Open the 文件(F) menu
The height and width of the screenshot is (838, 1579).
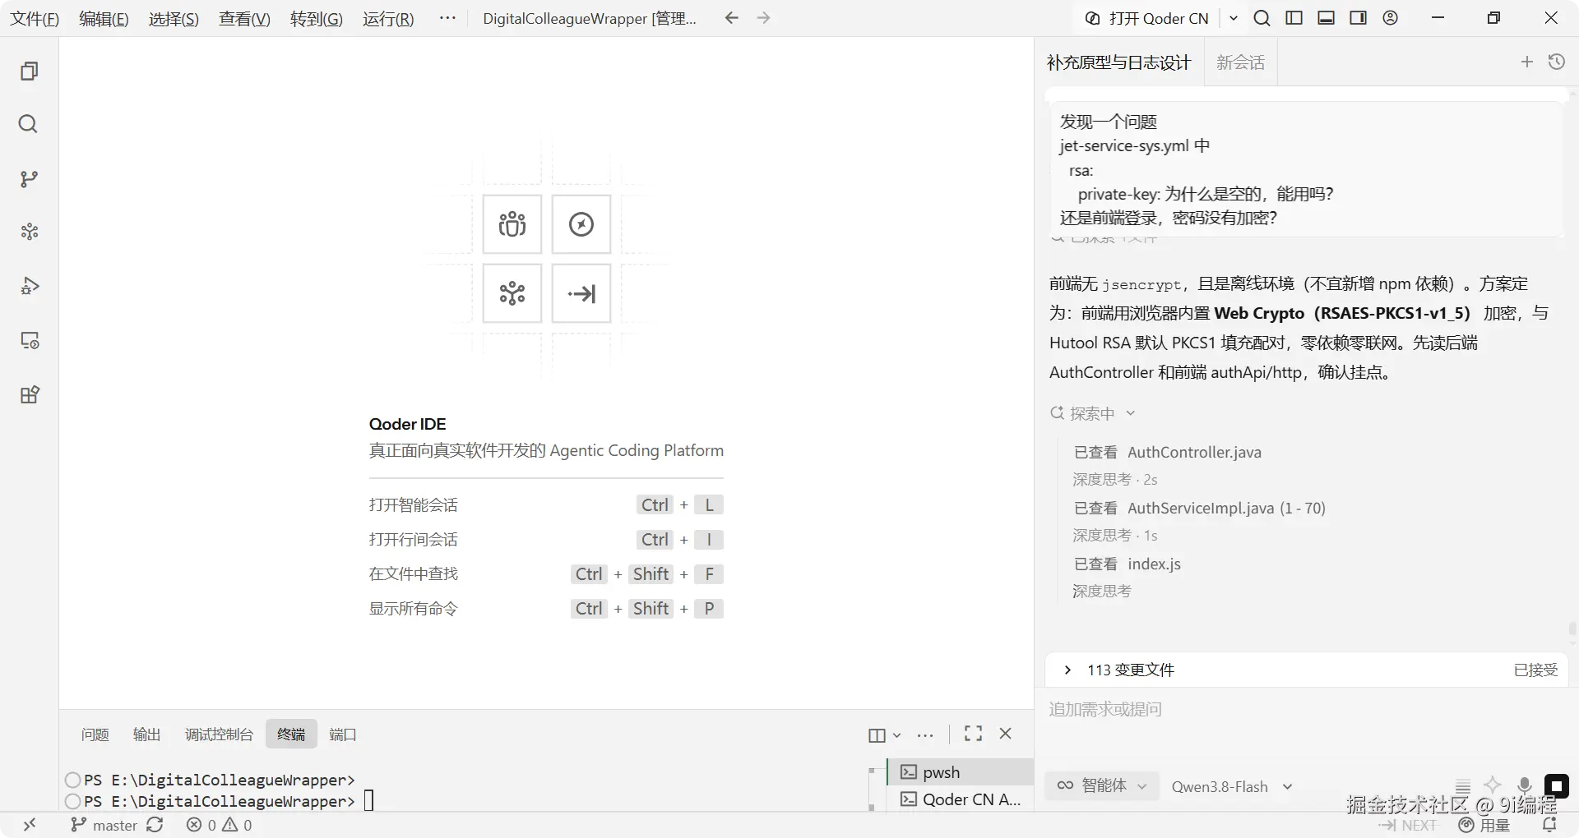point(35,19)
